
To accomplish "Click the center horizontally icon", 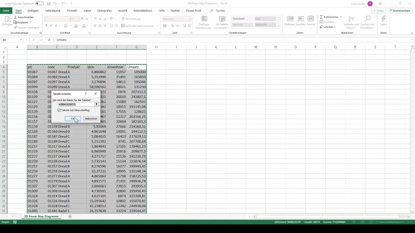I will (x=100, y=26).
